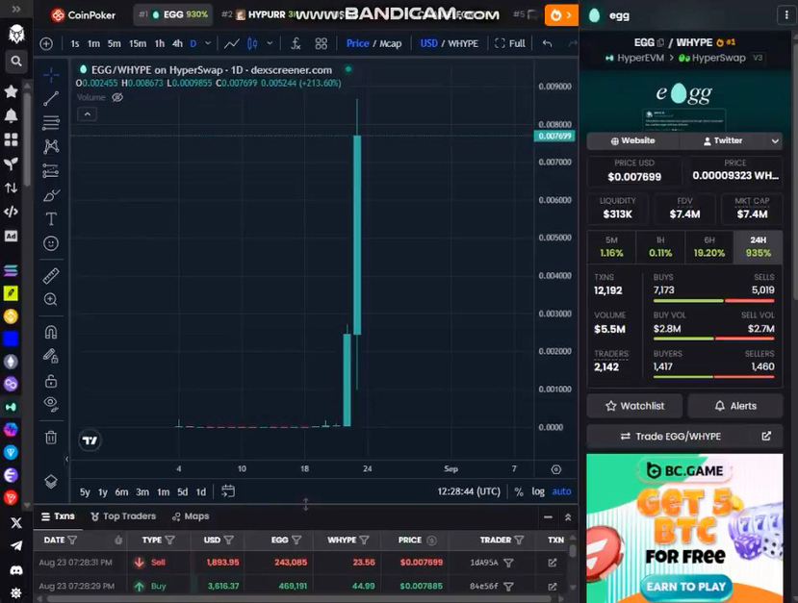The width and height of the screenshot is (798, 603).
Task: Open the forecasting and measurement tool
Action: pos(51,171)
